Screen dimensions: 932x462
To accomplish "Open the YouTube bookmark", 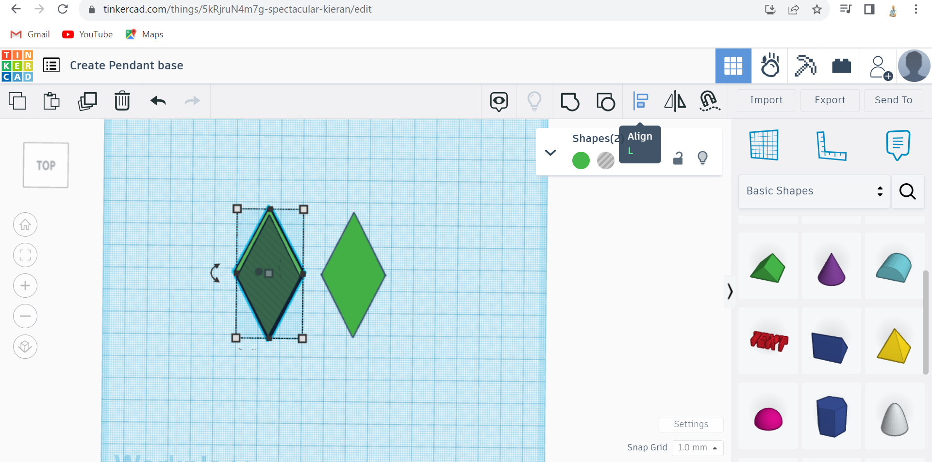I will [x=87, y=34].
